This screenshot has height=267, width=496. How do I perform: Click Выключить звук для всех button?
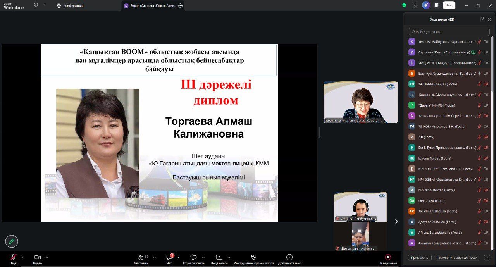tap(458, 258)
